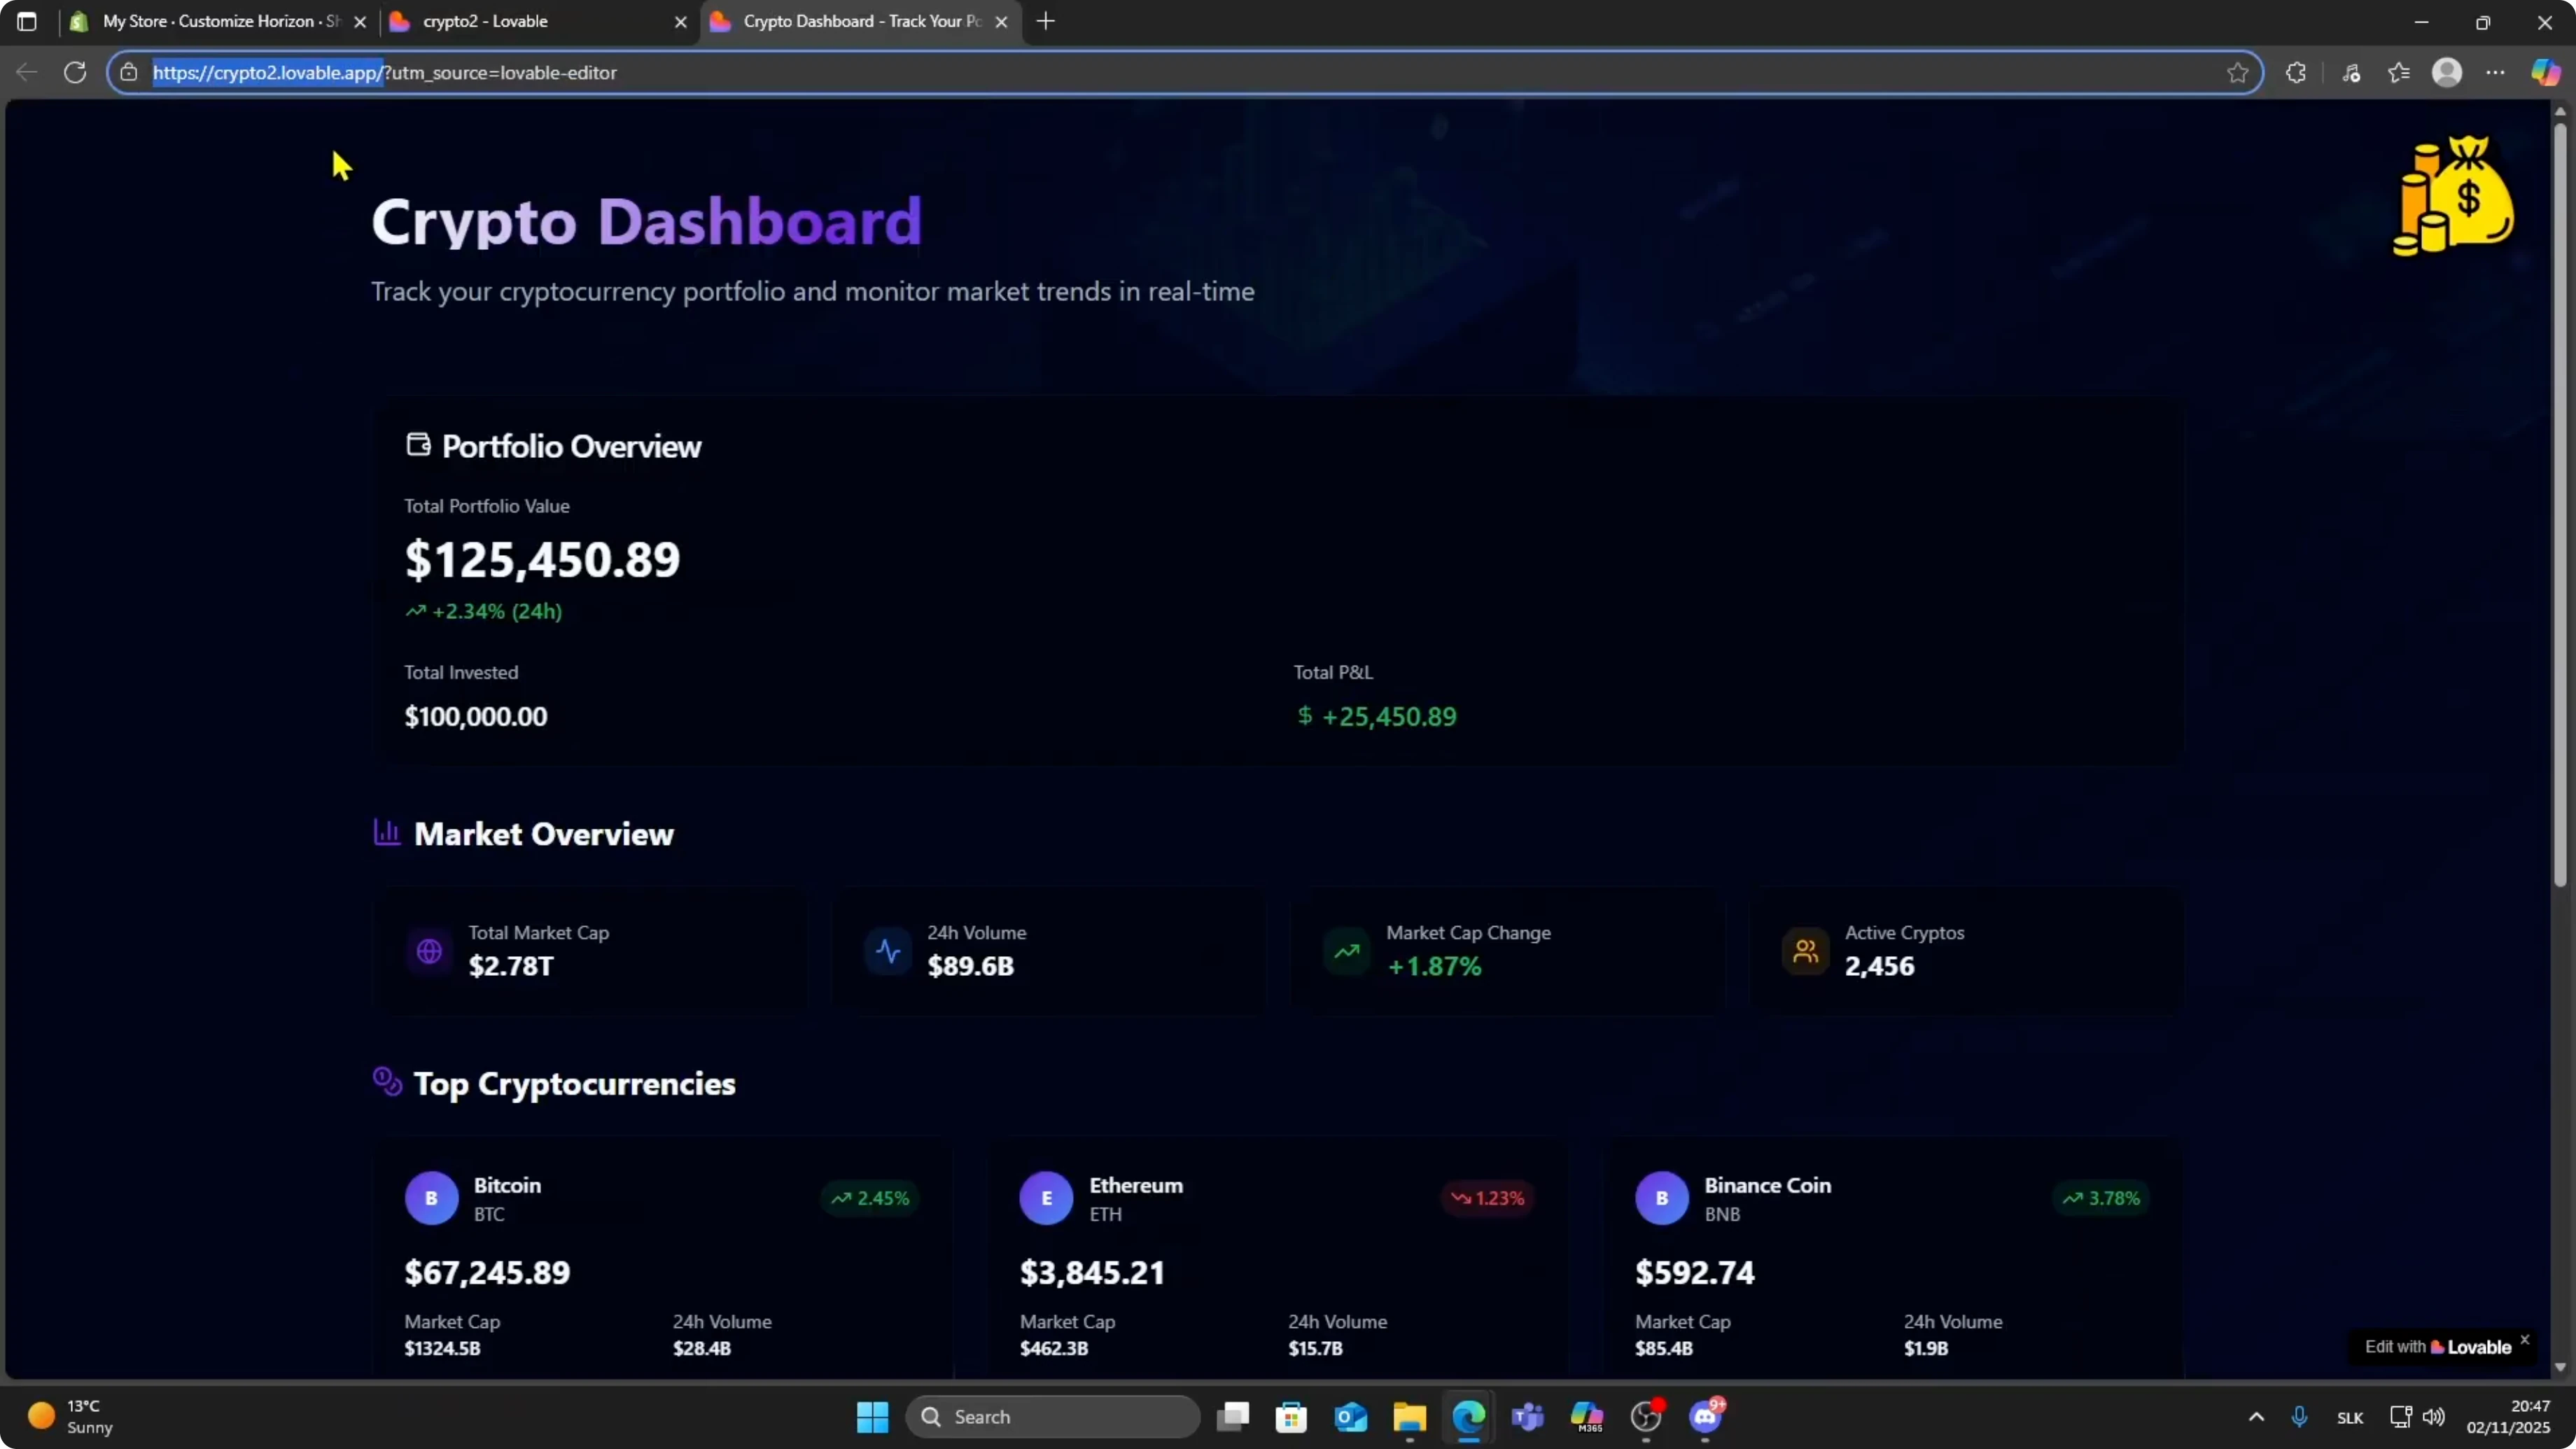This screenshot has height=1449, width=2576.
Task: Open the browser extensions puzzle icon
Action: tap(2296, 72)
